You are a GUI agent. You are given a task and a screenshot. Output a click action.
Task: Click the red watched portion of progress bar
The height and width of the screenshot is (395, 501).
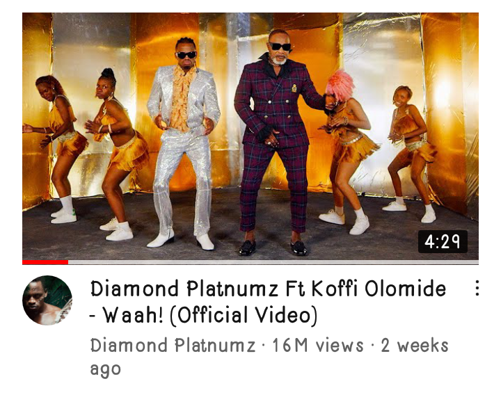point(45,262)
